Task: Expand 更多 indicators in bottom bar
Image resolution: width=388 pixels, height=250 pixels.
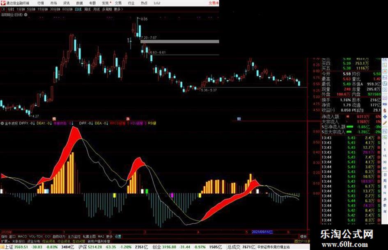Action: (x=109, y=236)
